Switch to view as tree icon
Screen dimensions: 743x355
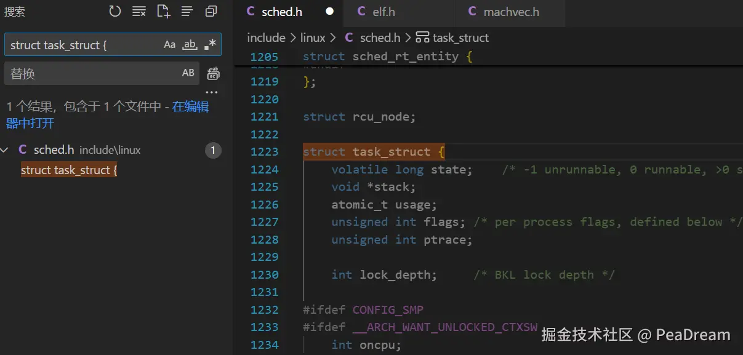(x=187, y=11)
